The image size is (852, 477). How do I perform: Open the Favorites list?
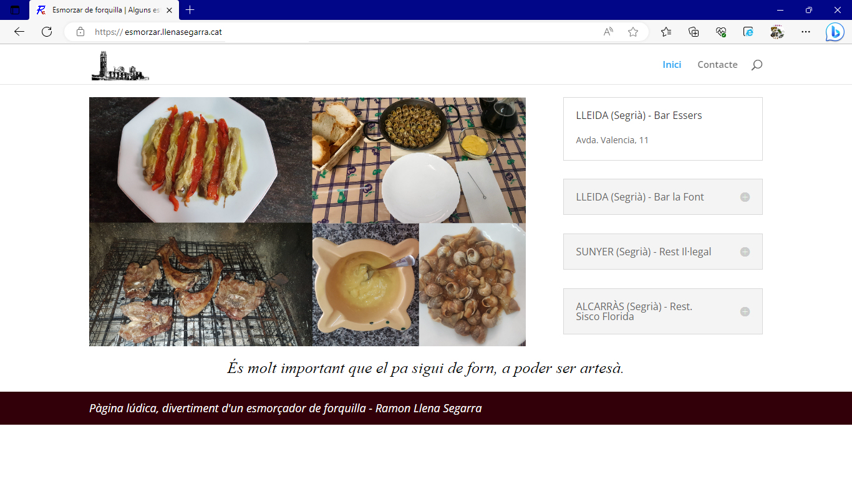click(666, 32)
